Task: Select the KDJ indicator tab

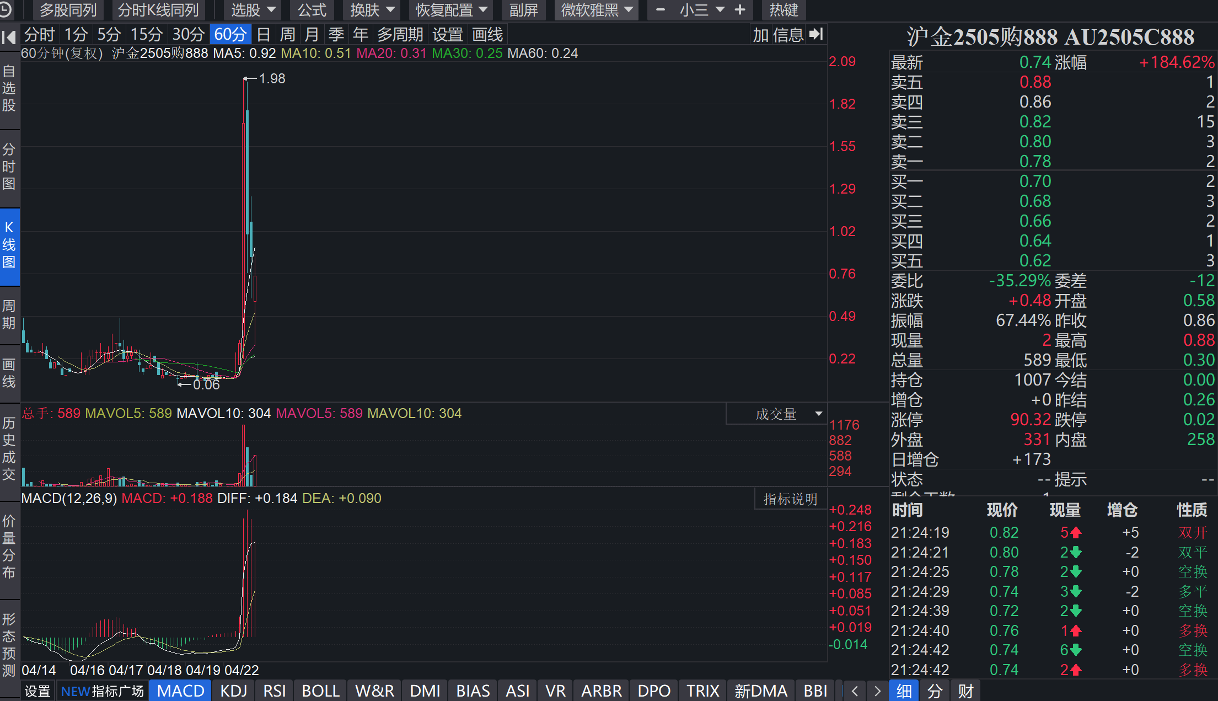Action: coord(234,691)
